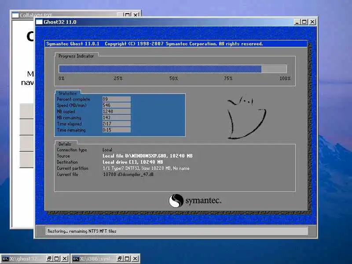Click the MB remaining label
Image resolution: width=352 pixels, height=264 pixels.
tap(69, 117)
